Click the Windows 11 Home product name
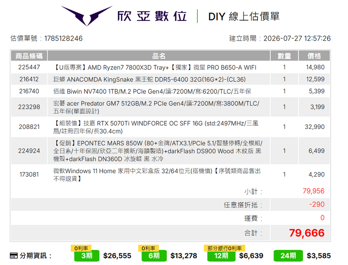 pos(157,175)
